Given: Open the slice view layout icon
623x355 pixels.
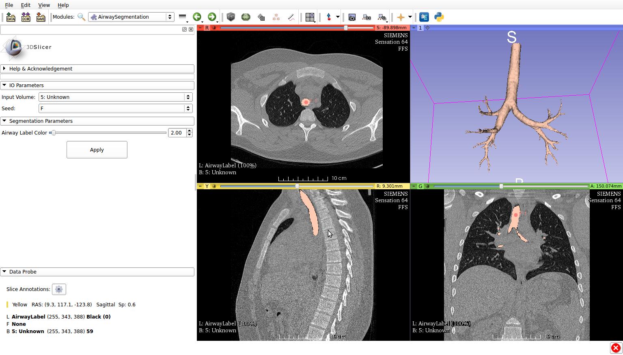Looking at the screenshot, I should pos(310,17).
